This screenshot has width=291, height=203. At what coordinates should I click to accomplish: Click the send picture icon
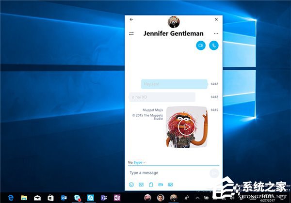[x=141, y=185]
